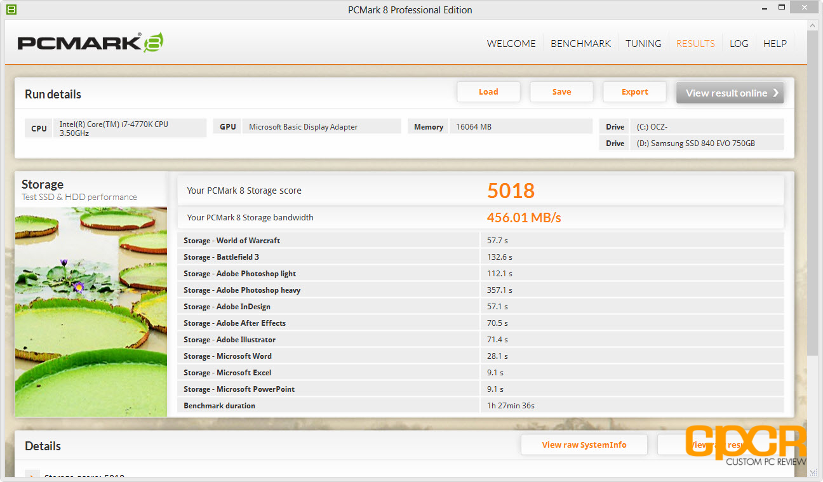Click Your PCMark 8 Storage score label
The height and width of the screenshot is (482, 823).
244,191
